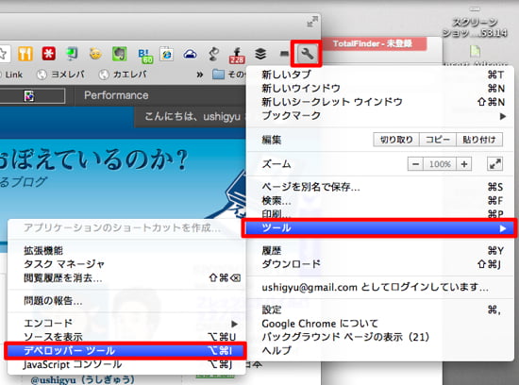Click the 貼り付け (paste) button
The image size is (519, 385).
point(479,140)
